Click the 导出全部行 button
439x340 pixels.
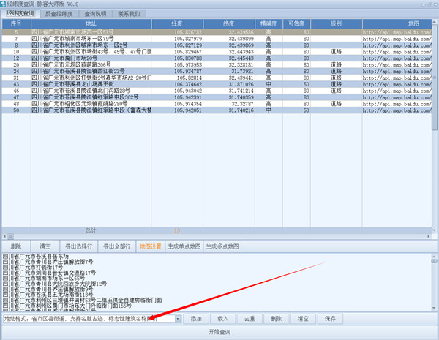click(x=117, y=246)
